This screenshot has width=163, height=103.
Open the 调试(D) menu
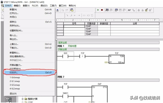[x=44, y=6]
